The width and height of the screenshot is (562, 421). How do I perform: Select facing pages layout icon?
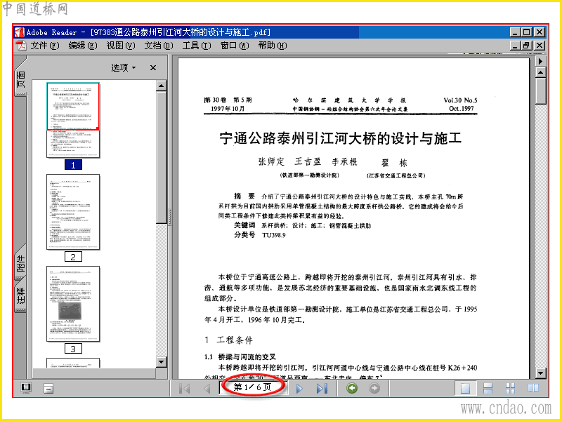coord(533,388)
